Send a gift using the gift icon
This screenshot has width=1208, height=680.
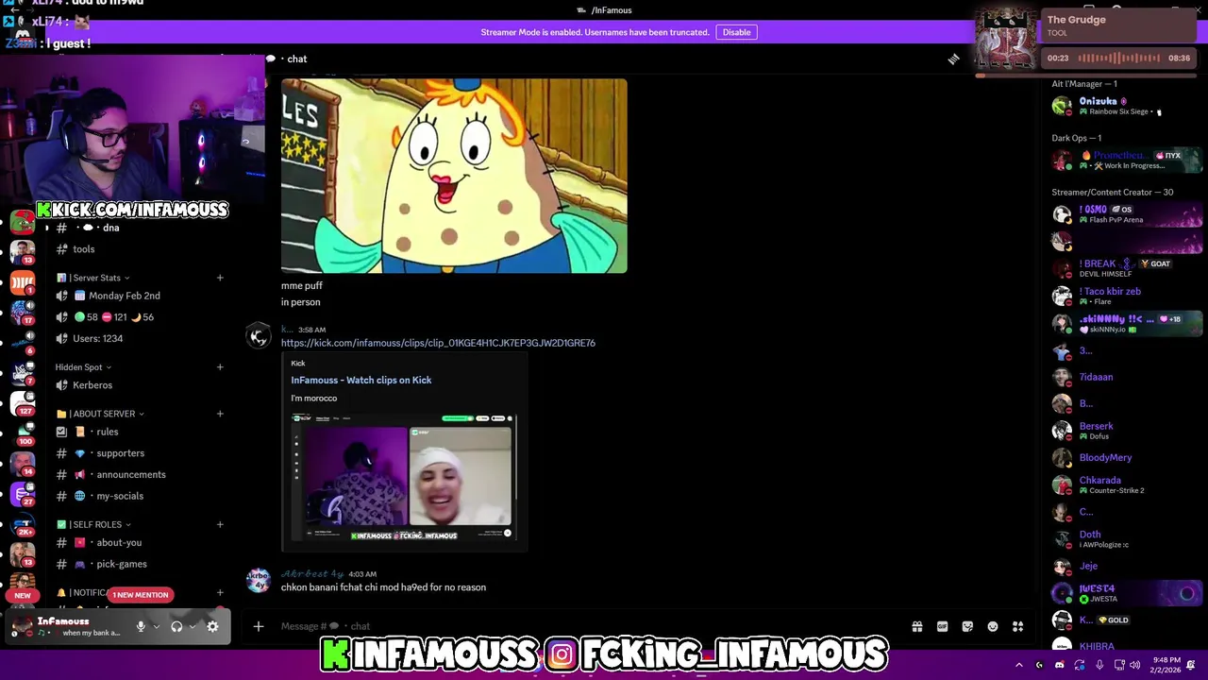916,626
